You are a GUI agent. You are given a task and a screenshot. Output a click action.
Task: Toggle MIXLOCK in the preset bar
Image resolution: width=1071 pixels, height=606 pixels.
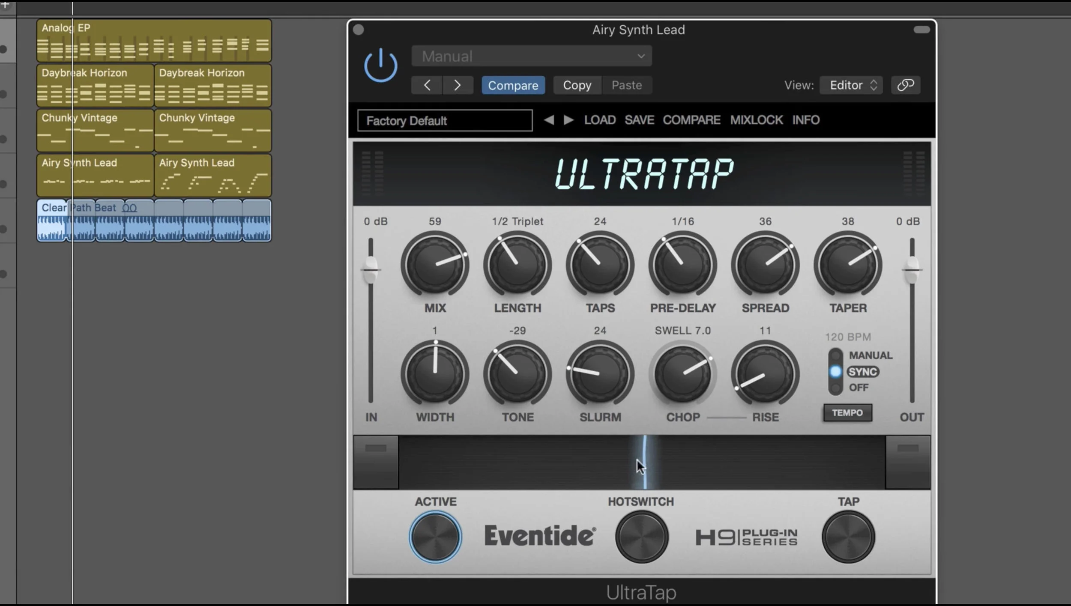[x=757, y=120]
